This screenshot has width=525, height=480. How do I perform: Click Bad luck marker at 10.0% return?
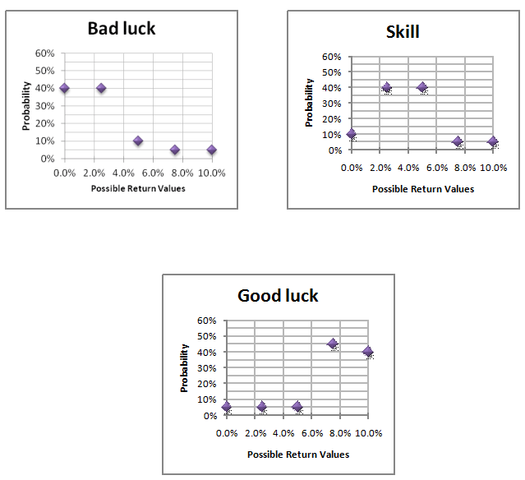click(212, 150)
